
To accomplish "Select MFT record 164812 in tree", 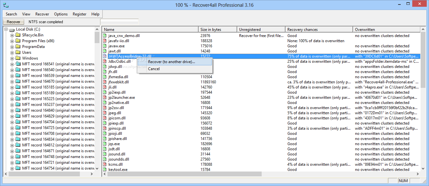I will [x=58, y=145].
